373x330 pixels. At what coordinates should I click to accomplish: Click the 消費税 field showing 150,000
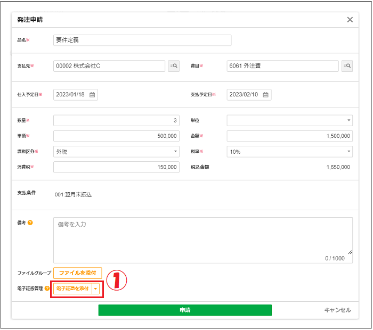pos(116,167)
